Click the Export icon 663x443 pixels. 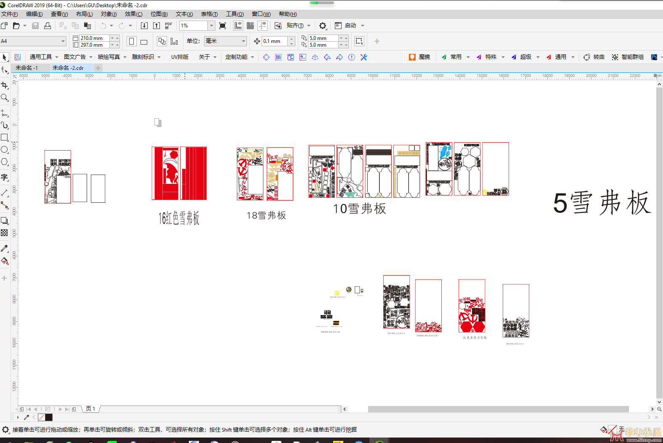[156, 26]
